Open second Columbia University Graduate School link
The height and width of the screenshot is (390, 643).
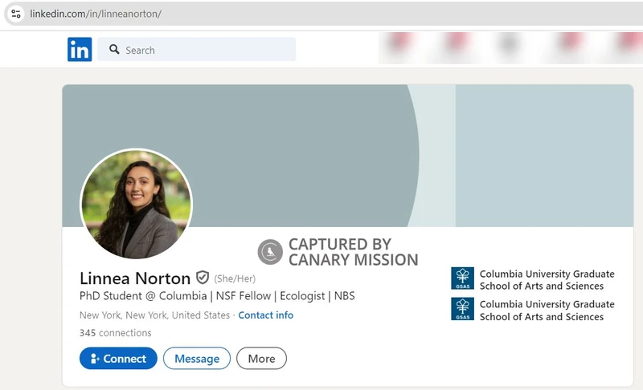pos(547,311)
